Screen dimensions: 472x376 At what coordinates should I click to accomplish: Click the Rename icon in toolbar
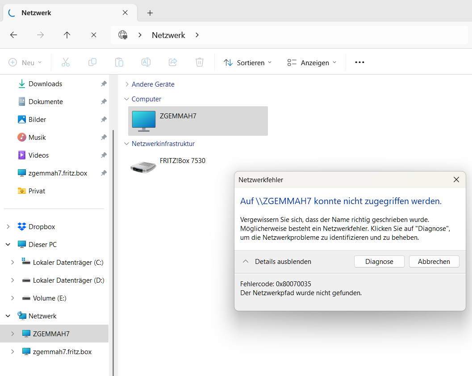coord(146,63)
